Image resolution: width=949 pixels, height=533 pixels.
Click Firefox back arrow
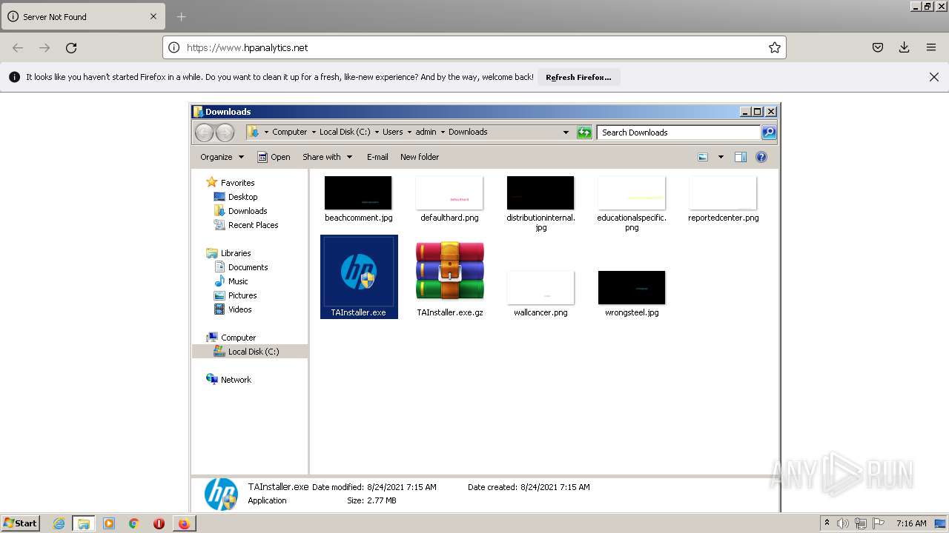pos(18,47)
